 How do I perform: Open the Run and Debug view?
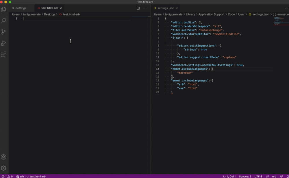[3, 43]
